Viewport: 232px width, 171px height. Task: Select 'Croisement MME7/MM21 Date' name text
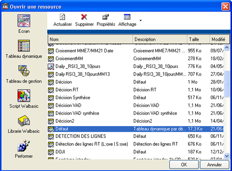click(x=84, y=51)
